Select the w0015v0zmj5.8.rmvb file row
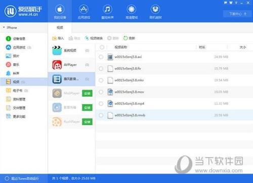This screenshot has height=183, width=253. (175, 115)
